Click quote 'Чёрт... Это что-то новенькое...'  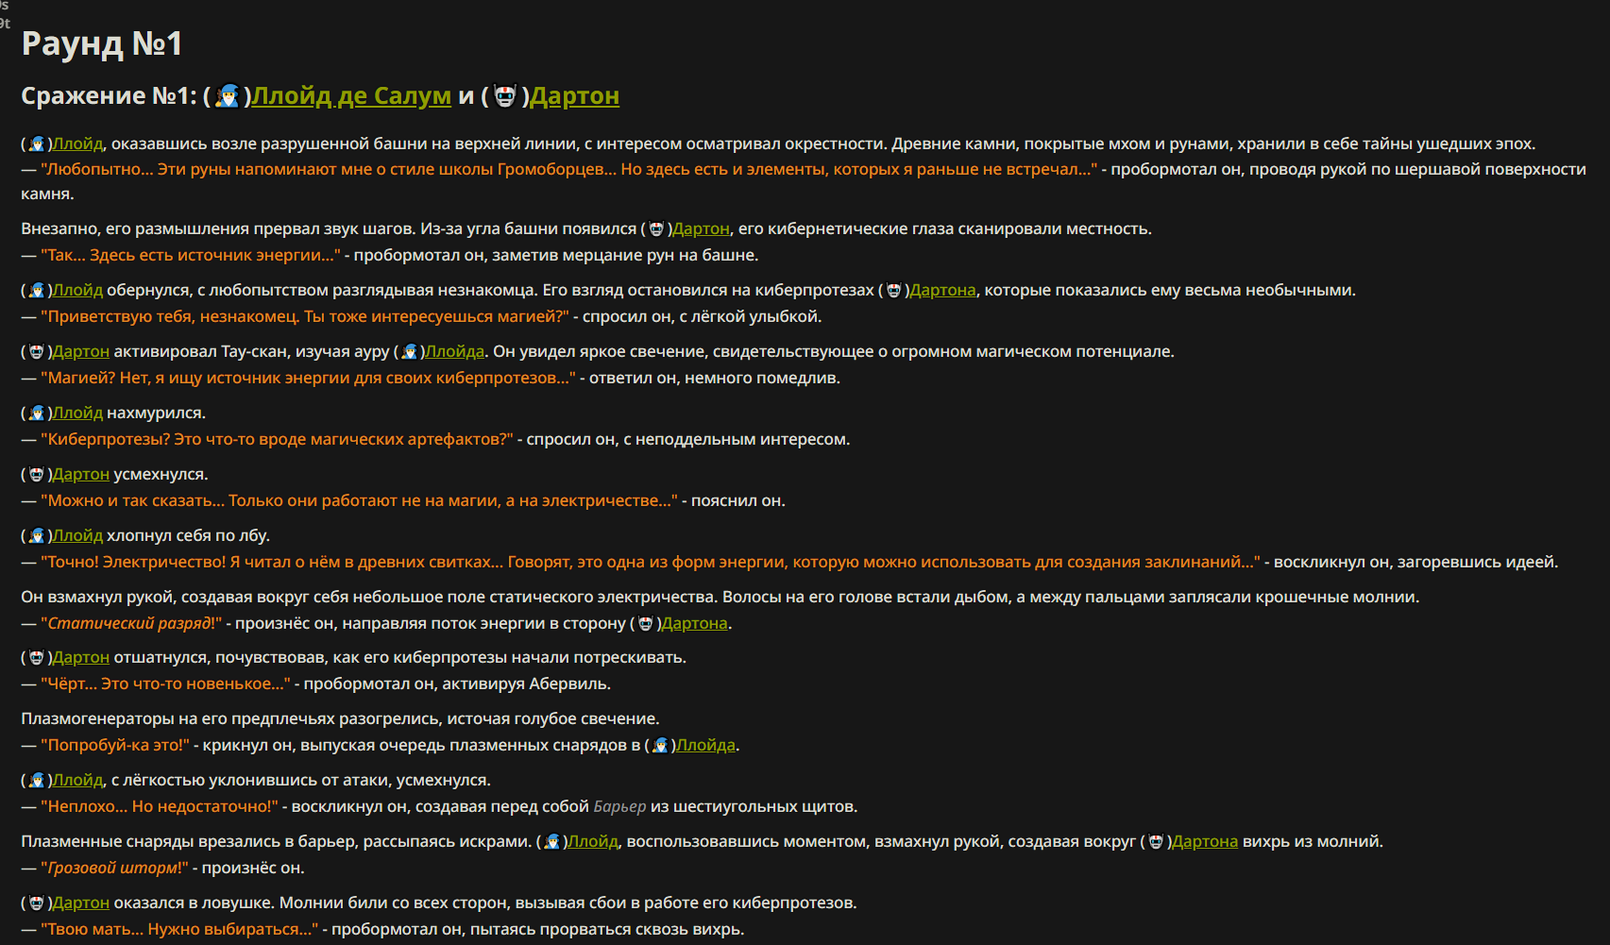coord(165,683)
